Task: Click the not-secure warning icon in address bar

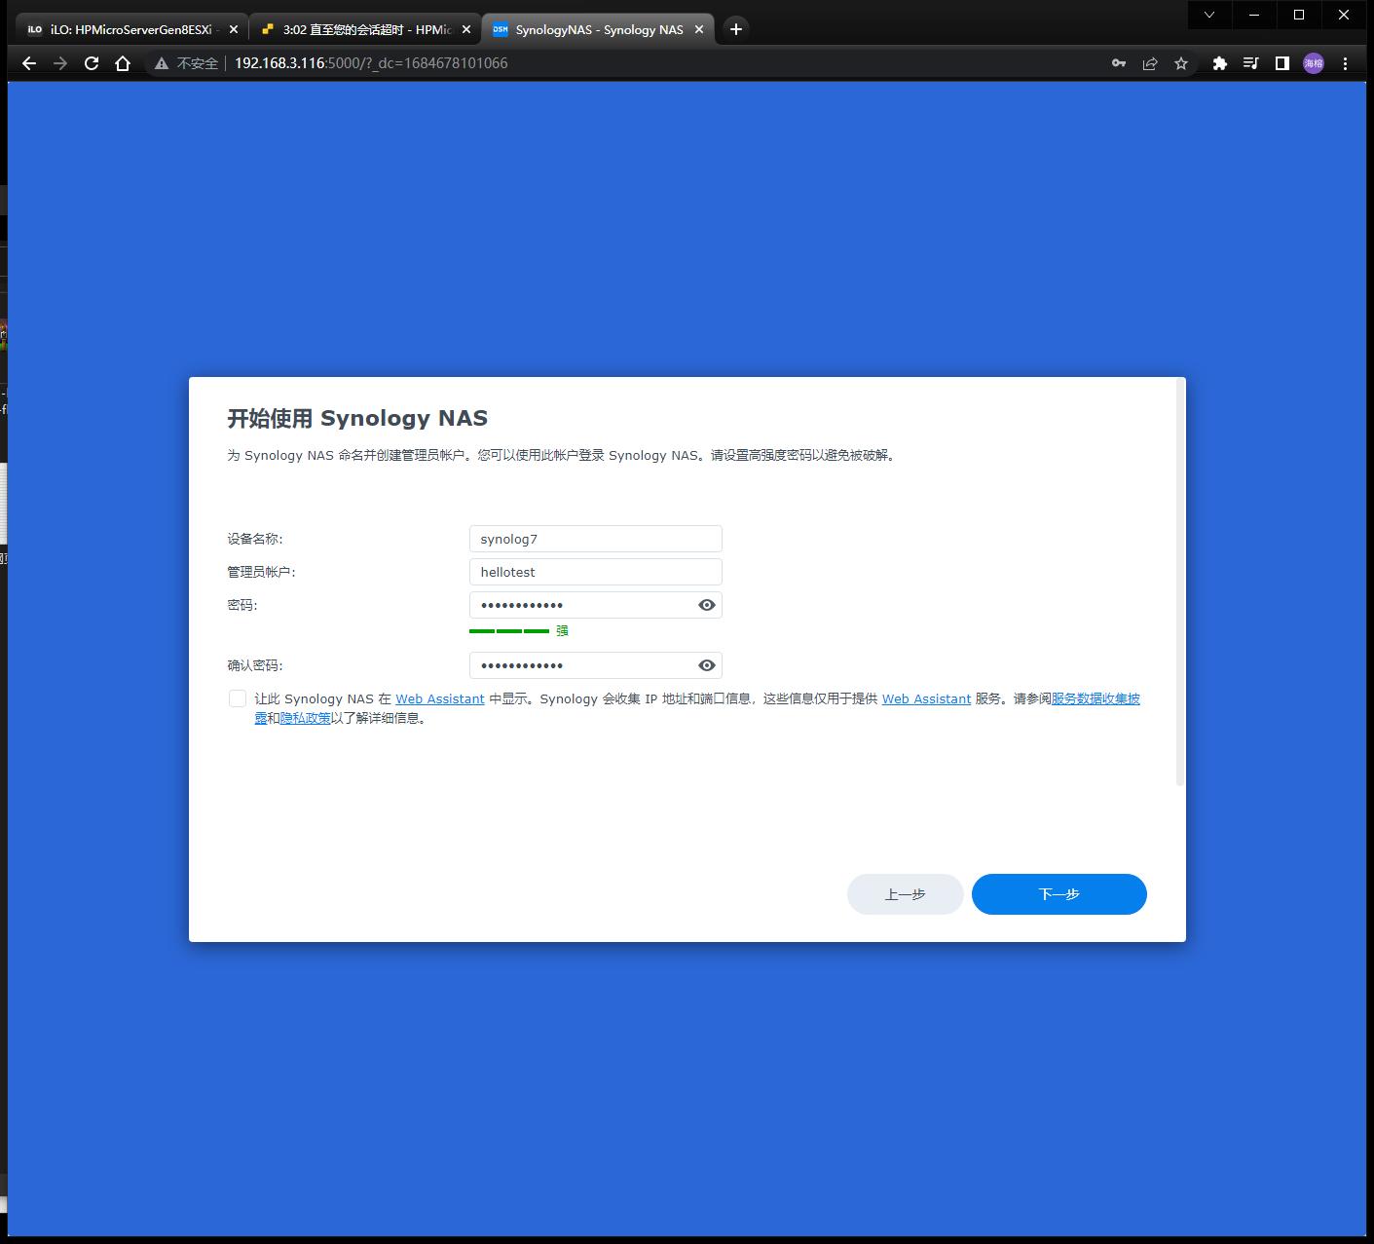Action: click(162, 63)
